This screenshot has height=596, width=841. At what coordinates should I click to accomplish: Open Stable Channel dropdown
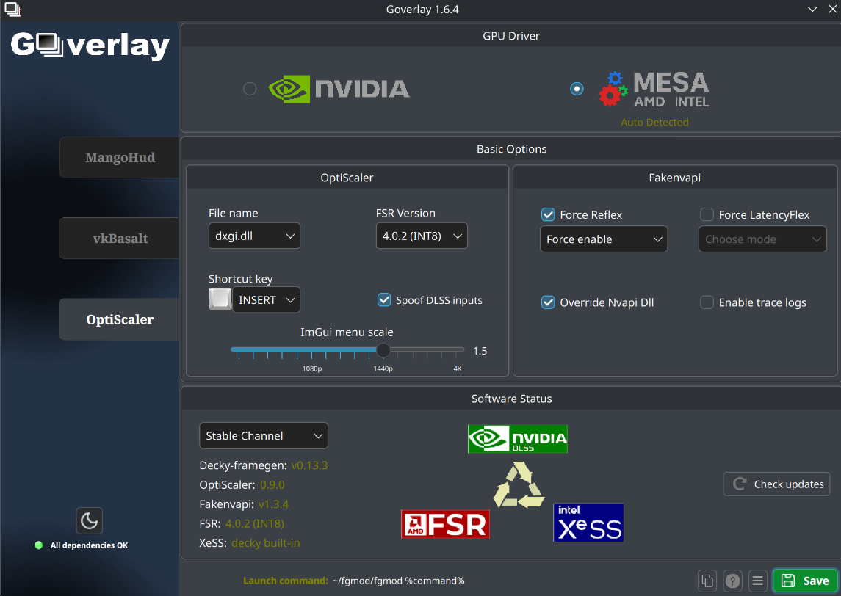coord(264,436)
